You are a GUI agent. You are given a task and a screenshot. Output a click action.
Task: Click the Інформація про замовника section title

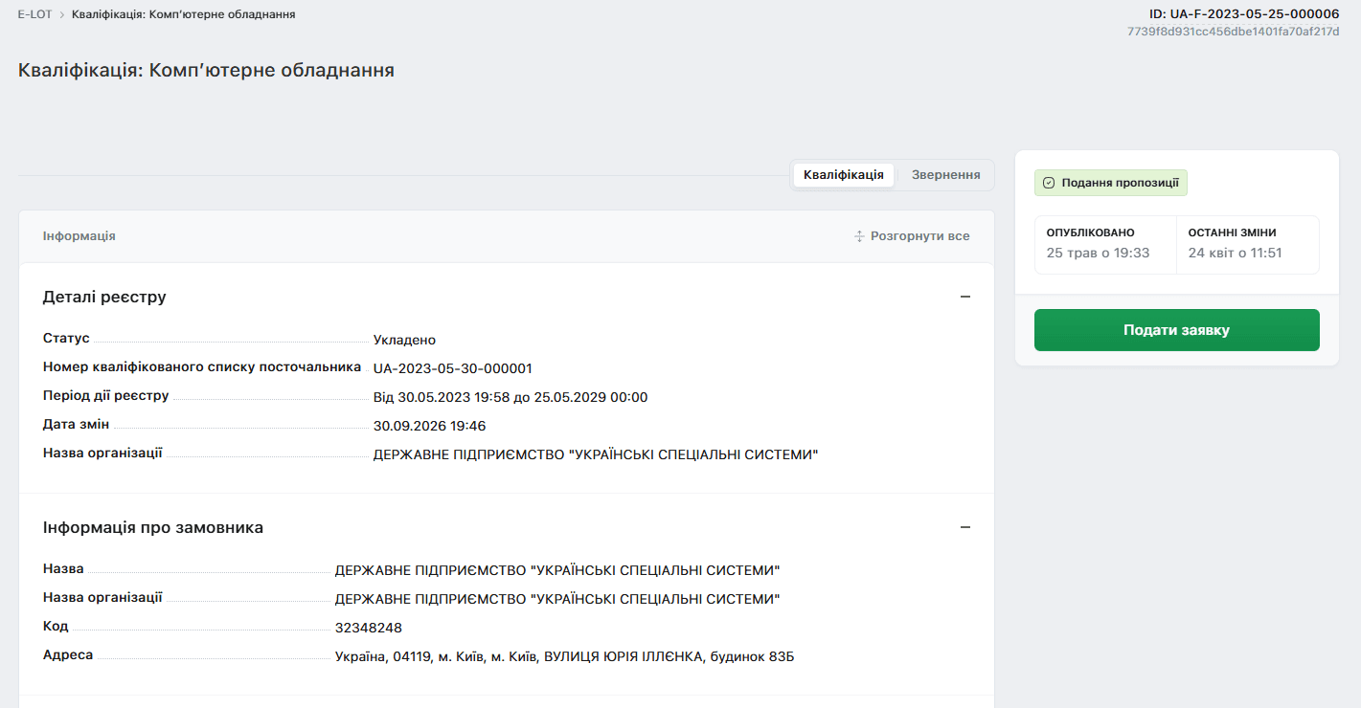(x=153, y=527)
